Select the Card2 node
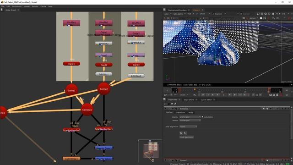This screenshot has width=293, height=165. coord(104,65)
